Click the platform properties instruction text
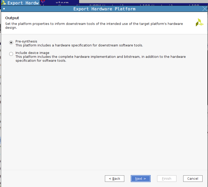The image size is (208, 187). (x=94, y=25)
